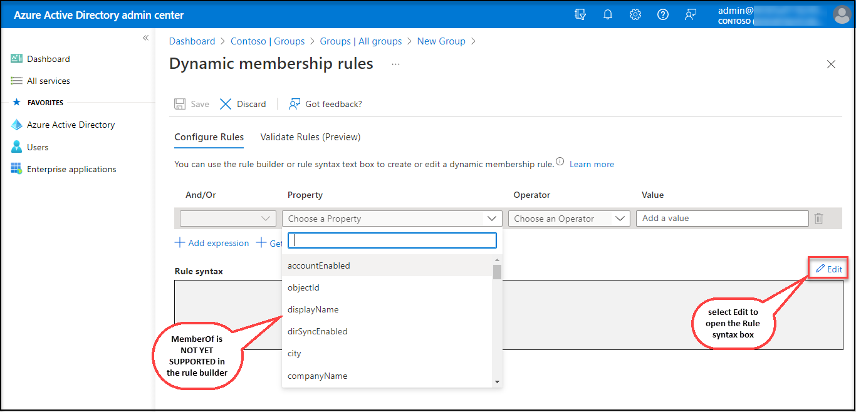Image resolution: width=856 pixels, height=412 pixels.
Task: Click the admin account avatar
Action: point(842,14)
